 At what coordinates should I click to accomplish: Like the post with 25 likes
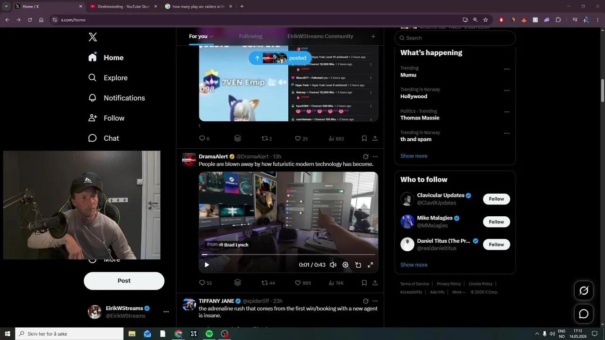coord(301,138)
